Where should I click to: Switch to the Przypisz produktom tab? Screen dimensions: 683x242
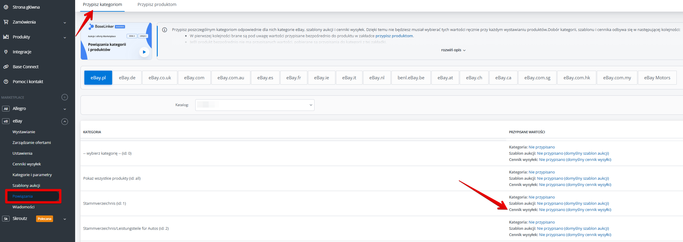point(157,4)
